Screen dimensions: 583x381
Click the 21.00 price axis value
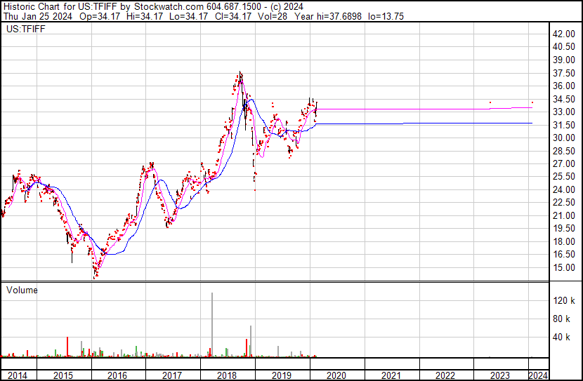564,215
